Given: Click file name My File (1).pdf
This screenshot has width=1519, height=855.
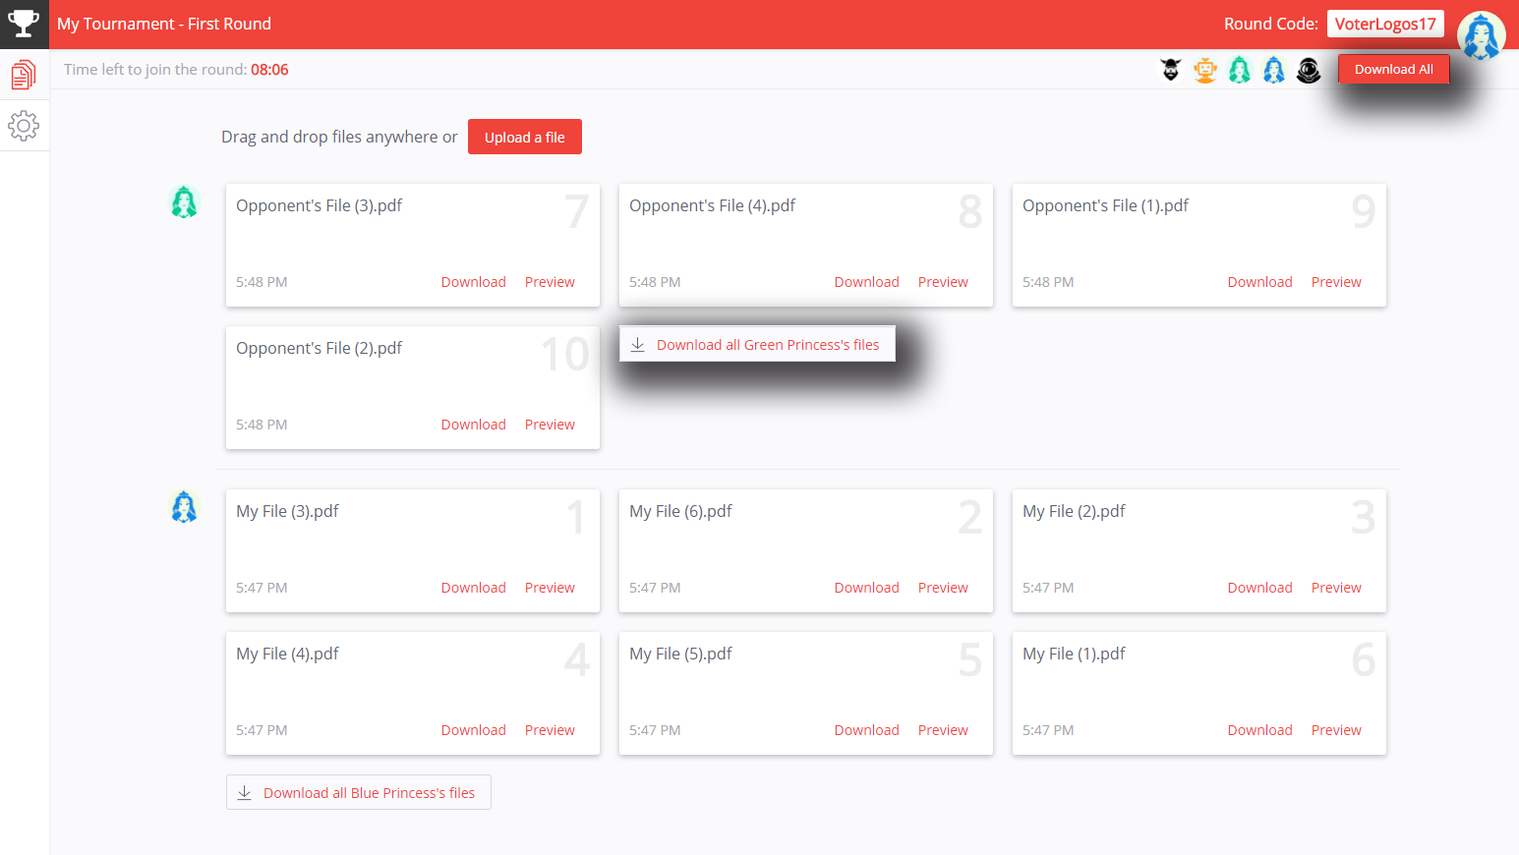Looking at the screenshot, I should (1074, 654).
